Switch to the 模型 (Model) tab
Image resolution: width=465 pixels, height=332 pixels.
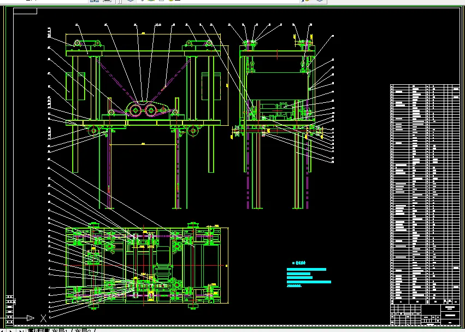[39, 330]
